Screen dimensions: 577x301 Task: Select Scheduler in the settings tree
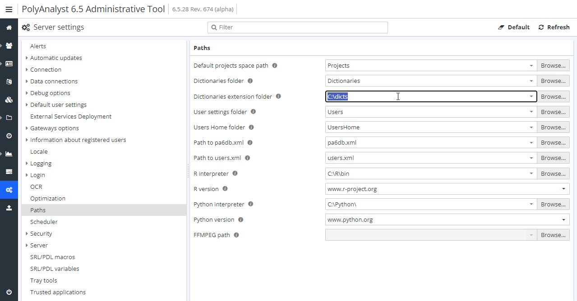(x=44, y=222)
